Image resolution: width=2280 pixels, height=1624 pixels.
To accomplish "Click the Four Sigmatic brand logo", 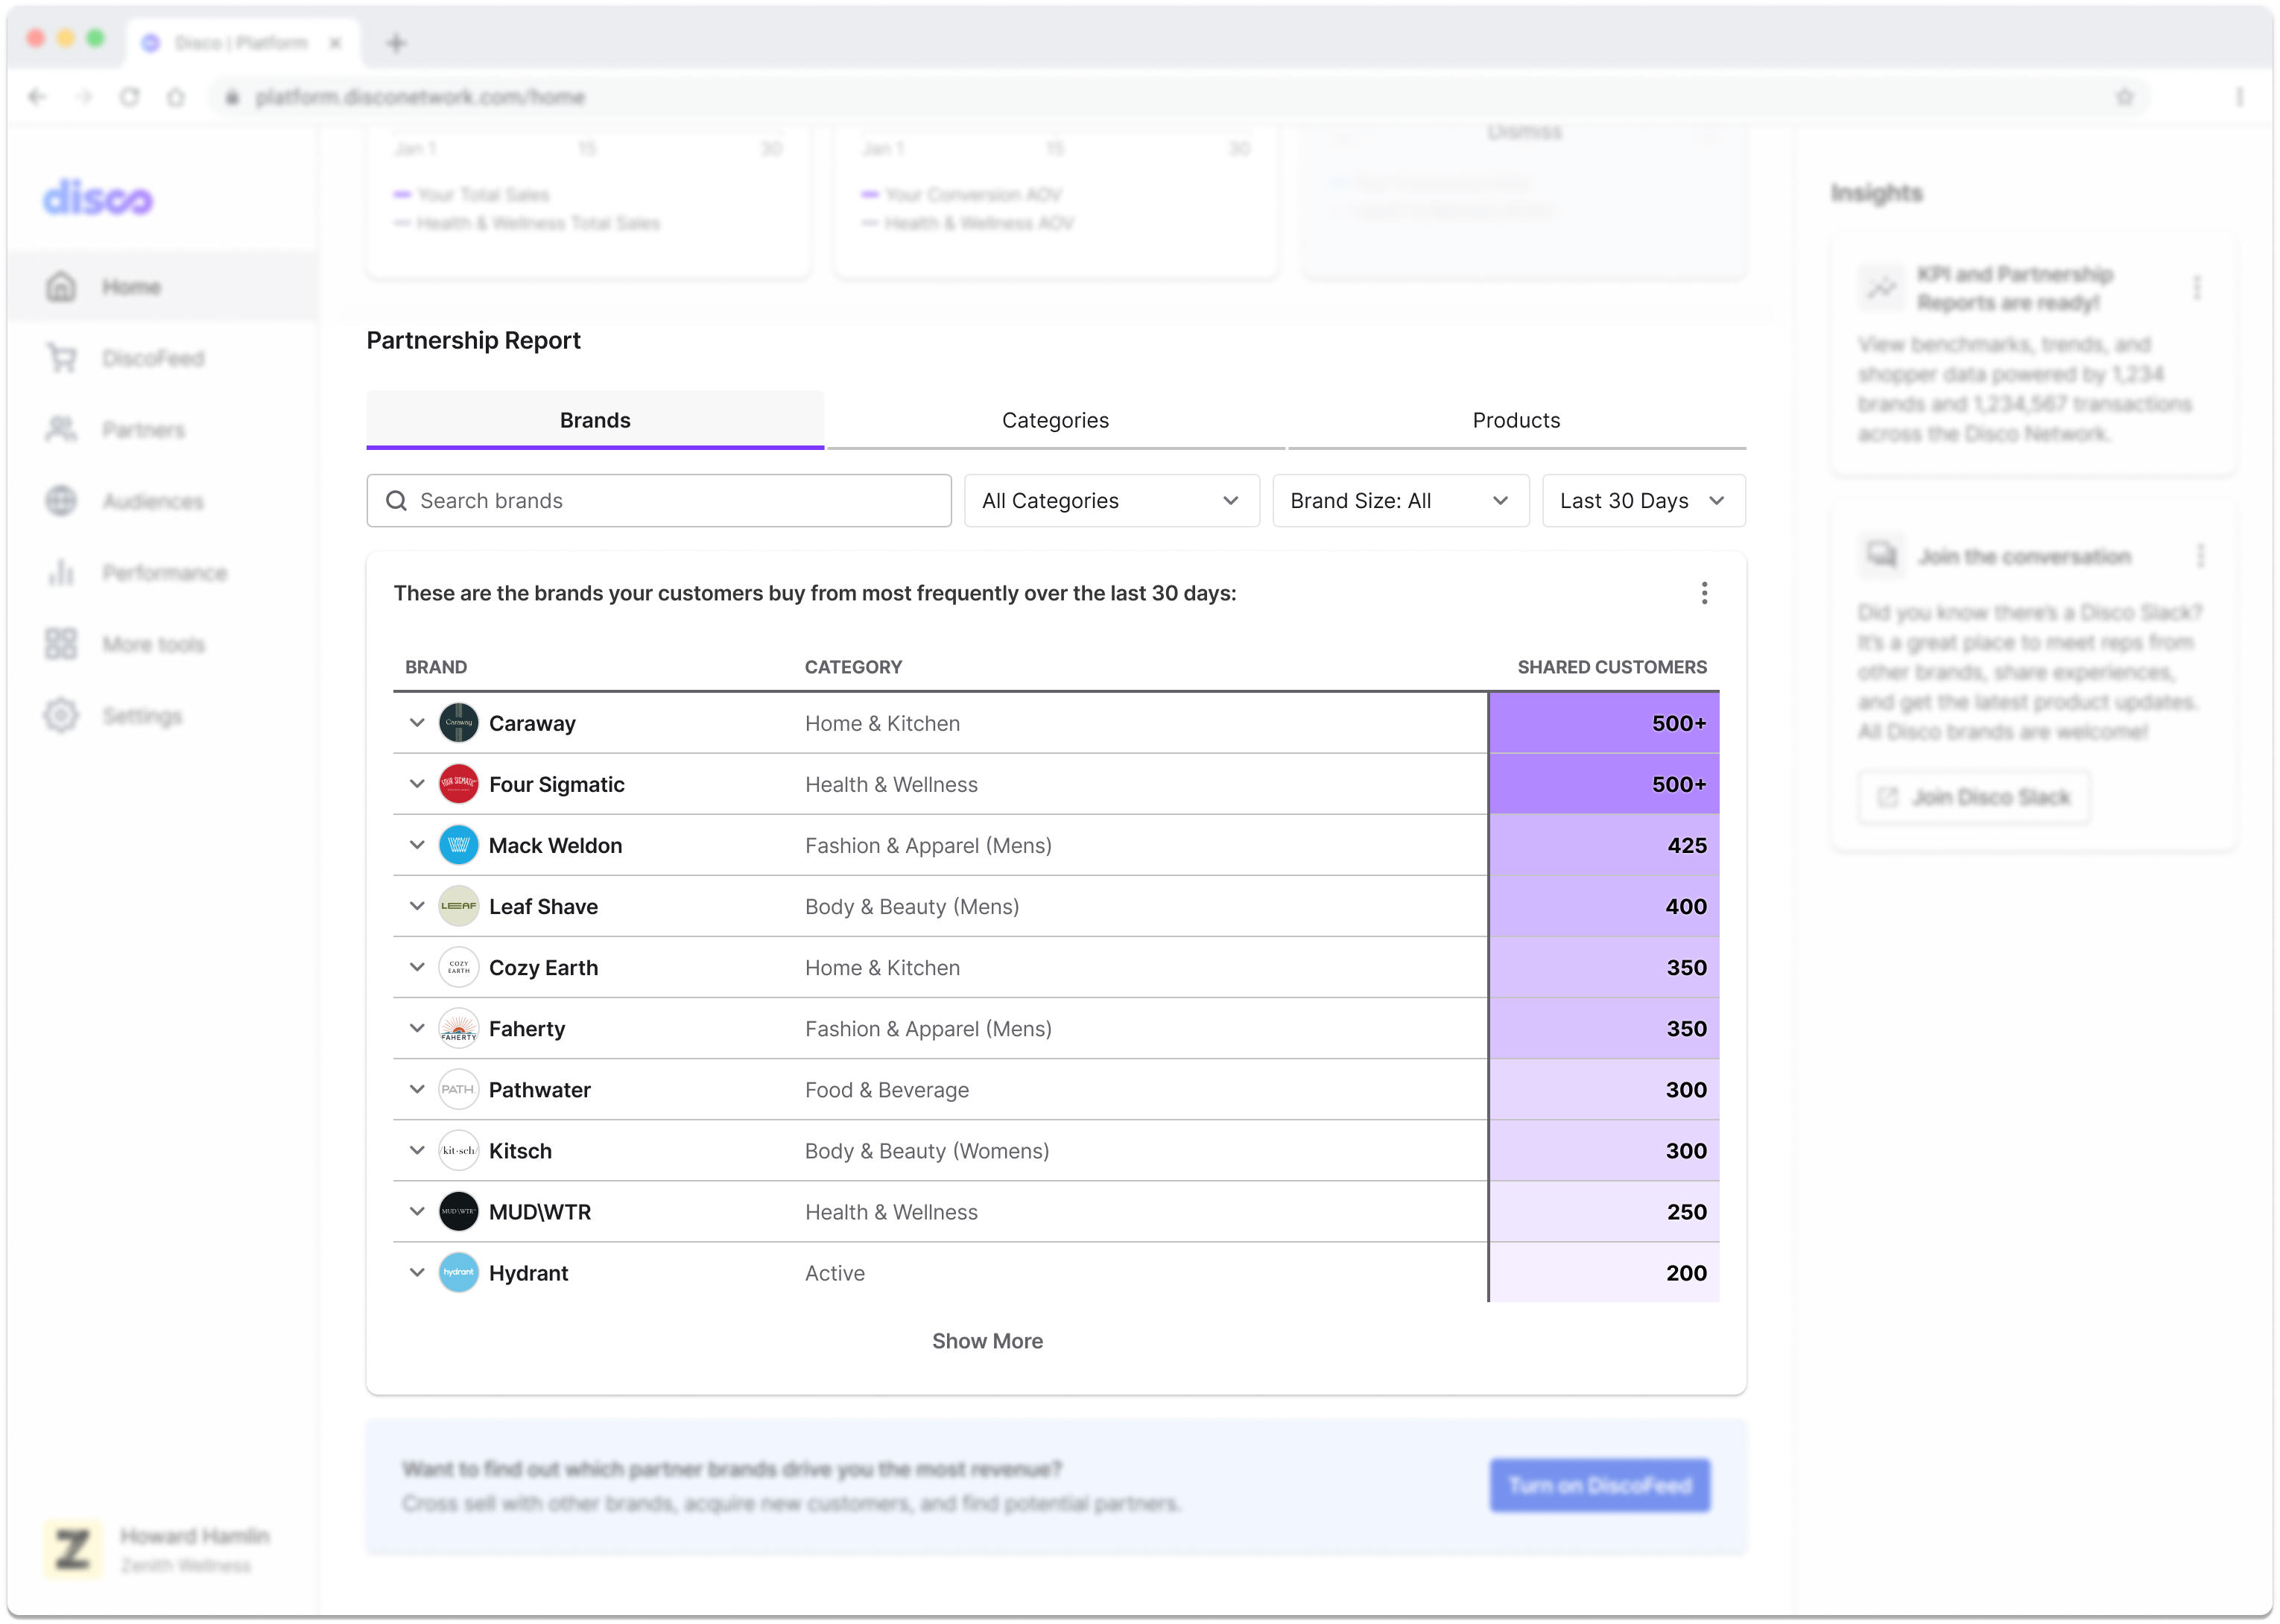I will (458, 784).
